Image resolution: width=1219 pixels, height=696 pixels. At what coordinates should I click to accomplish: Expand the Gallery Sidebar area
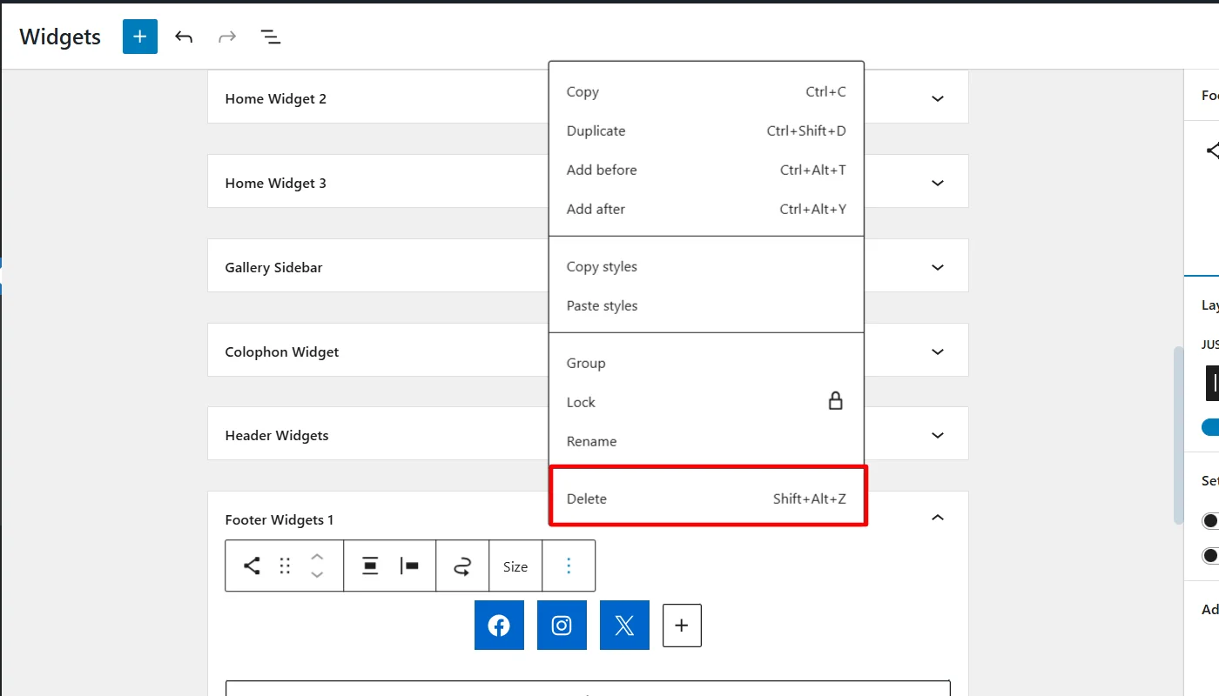[938, 267]
